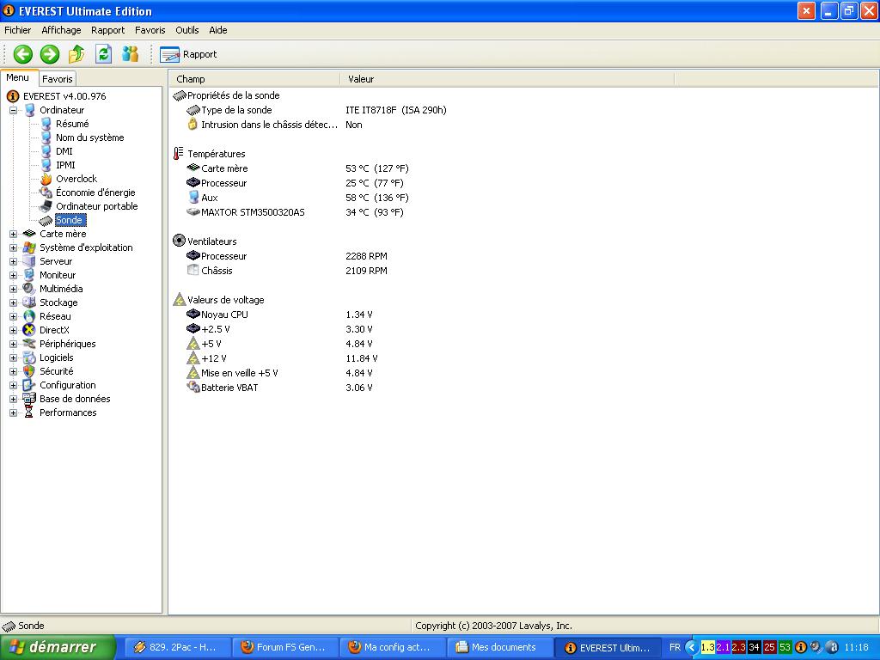The width and height of the screenshot is (880, 660).
Task: Expand the Logiciels tree node
Action: tap(14, 358)
